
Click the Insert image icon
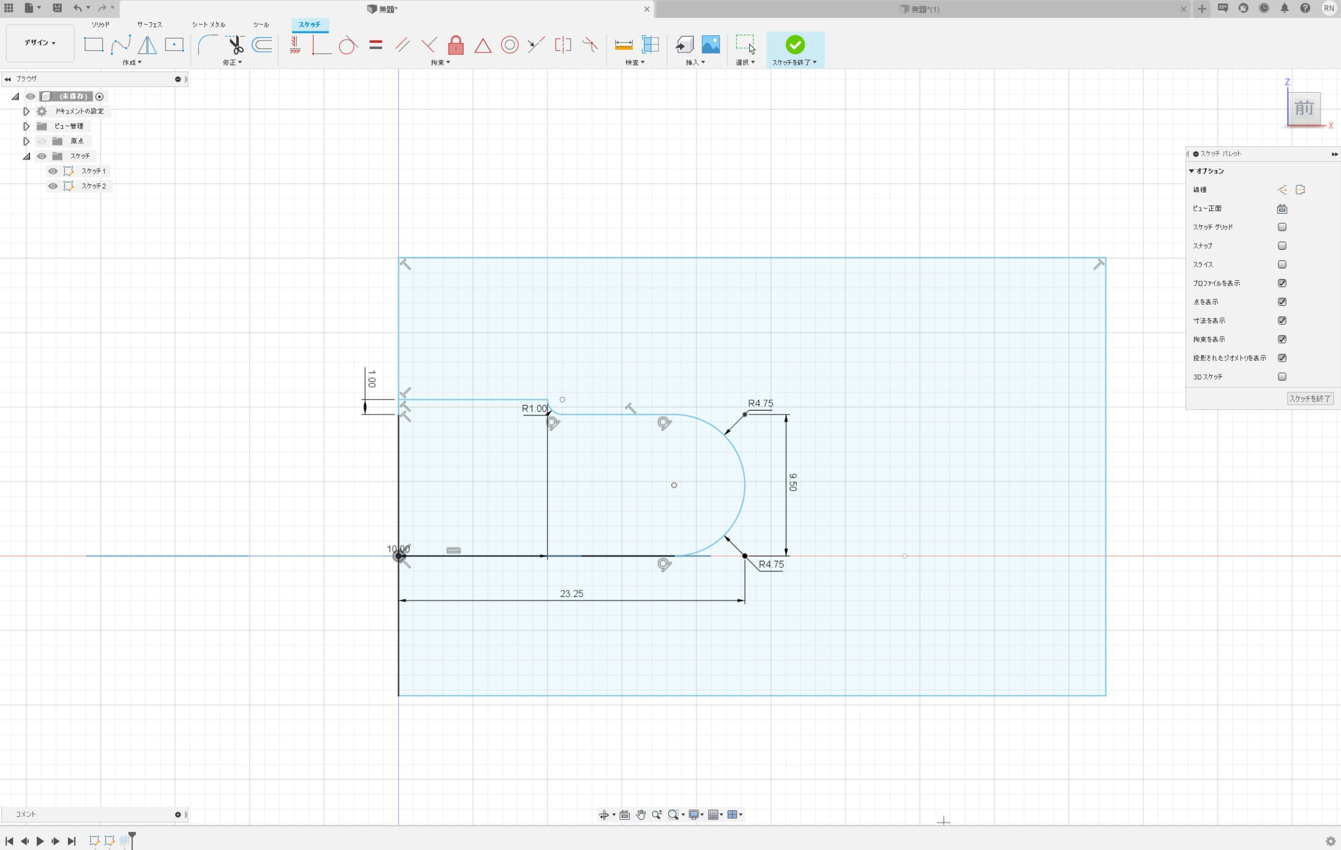click(711, 44)
